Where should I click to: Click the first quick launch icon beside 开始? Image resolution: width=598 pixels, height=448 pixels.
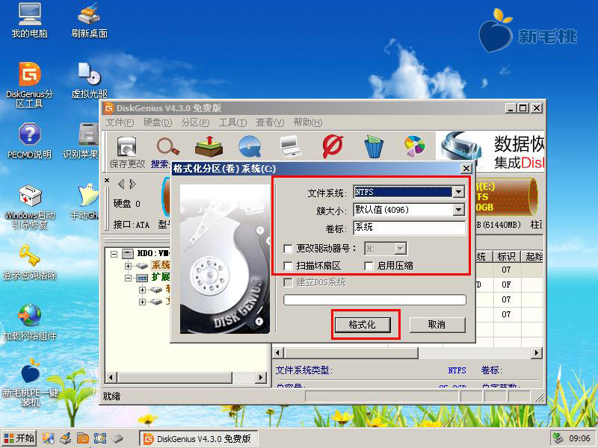pyautogui.click(x=48, y=438)
